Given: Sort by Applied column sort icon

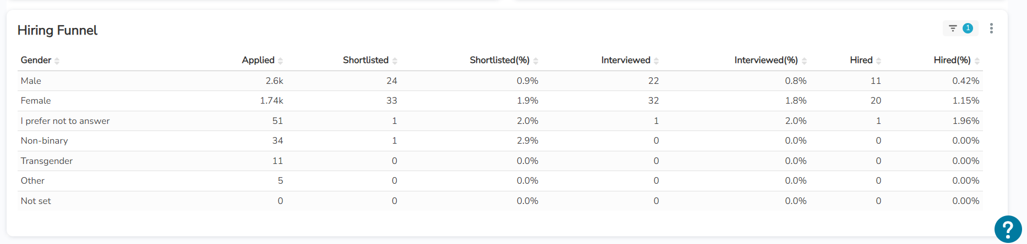Looking at the screenshot, I should coord(281,61).
